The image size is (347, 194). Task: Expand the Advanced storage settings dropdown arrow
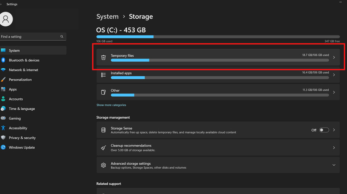(334, 165)
